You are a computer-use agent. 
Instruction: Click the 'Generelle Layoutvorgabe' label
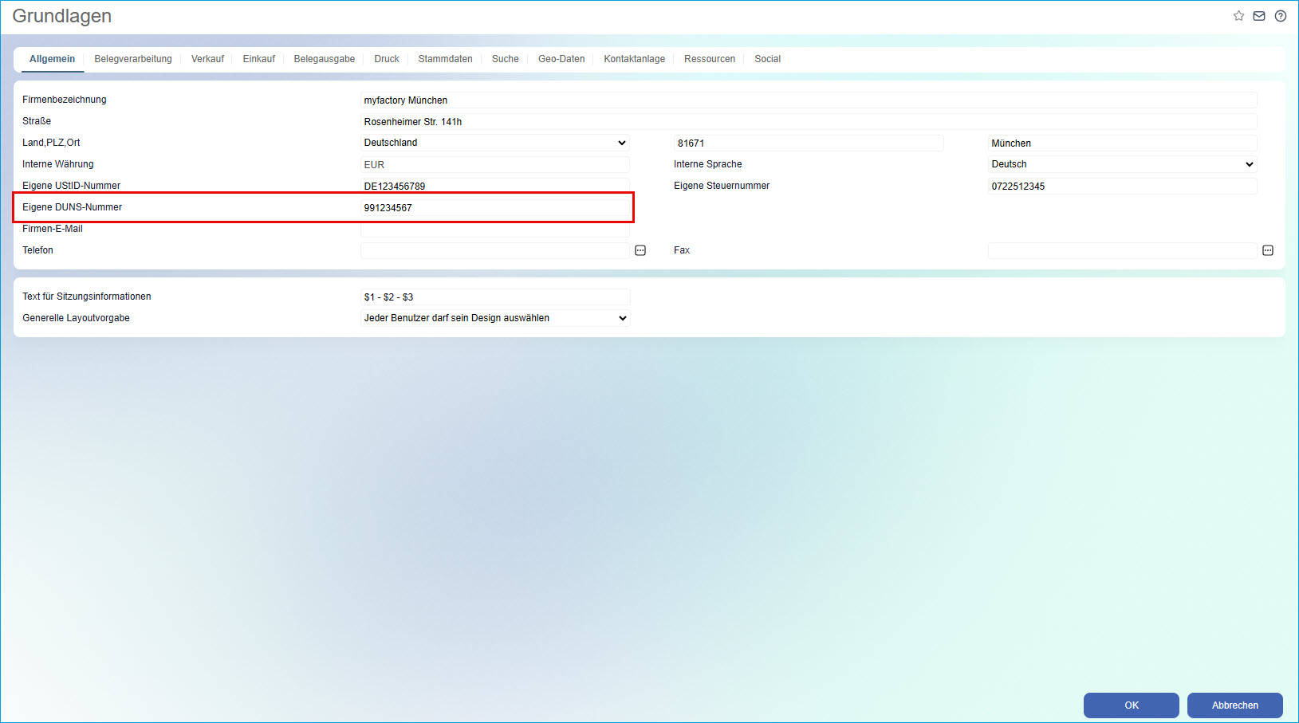tap(76, 318)
